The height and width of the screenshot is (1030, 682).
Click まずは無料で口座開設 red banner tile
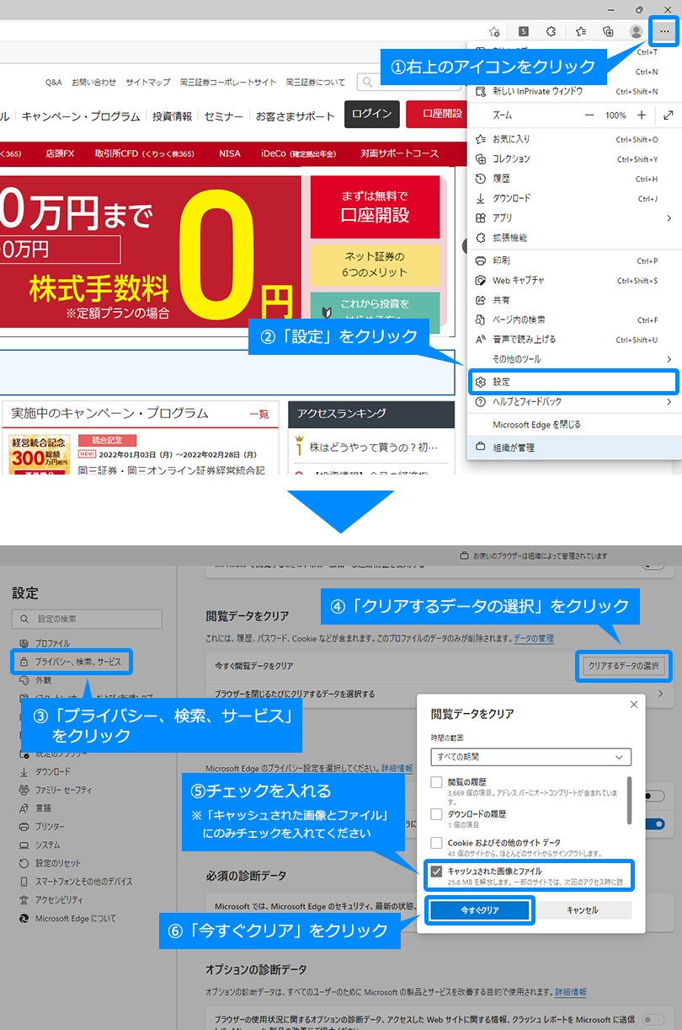click(375, 207)
